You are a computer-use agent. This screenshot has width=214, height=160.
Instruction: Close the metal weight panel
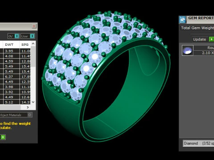click(34, 26)
